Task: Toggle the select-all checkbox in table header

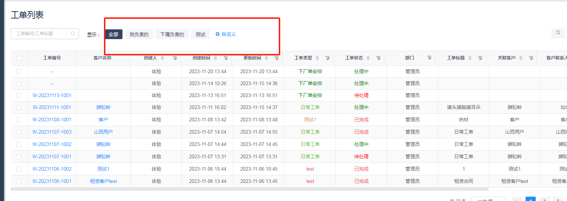Action: click(19, 58)
